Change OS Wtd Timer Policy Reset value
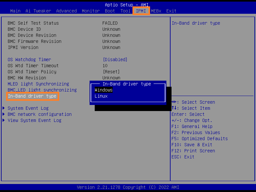 [x=111, y=72]
